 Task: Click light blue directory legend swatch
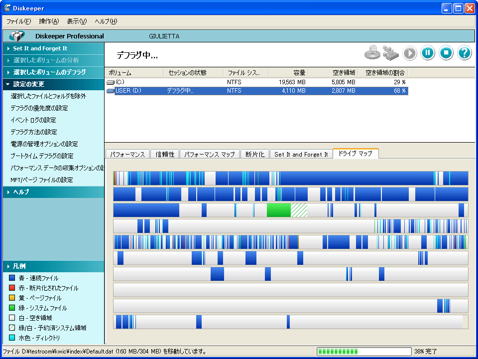coord(12,338)
